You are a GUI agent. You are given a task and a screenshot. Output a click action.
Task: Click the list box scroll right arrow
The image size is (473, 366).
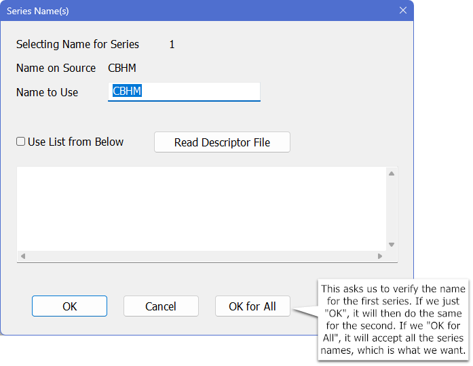tap(380, 256)
